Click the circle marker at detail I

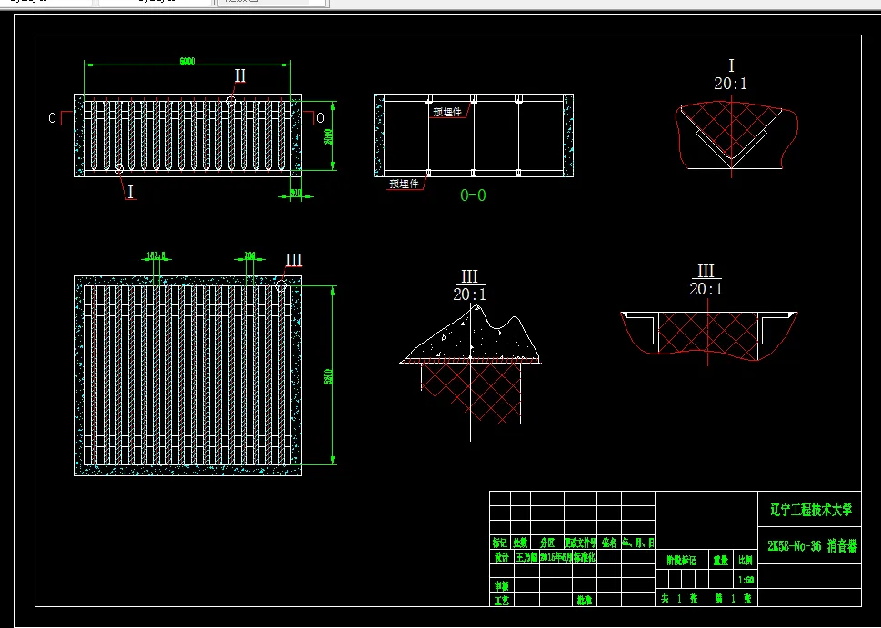click(x=119, y=168)
